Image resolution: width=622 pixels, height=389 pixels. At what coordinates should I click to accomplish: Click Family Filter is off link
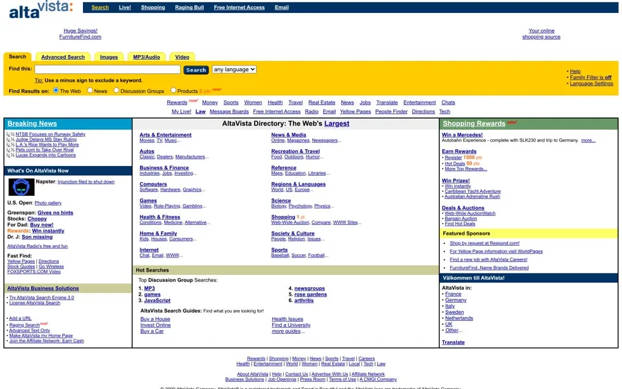pos(591,77)
